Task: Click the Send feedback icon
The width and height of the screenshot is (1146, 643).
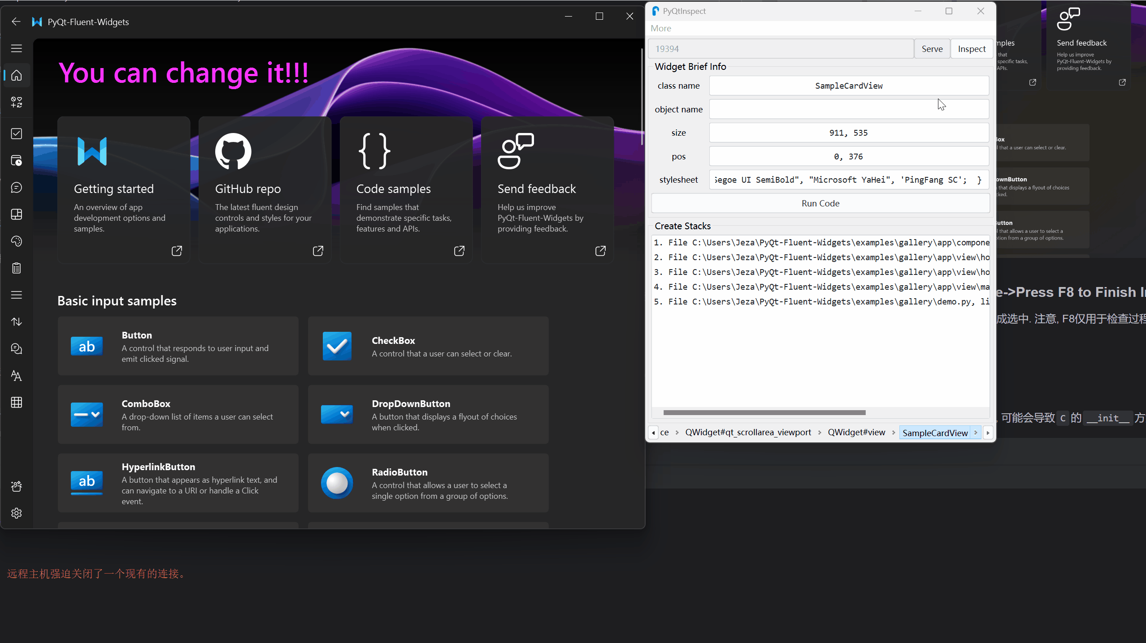Action: coord(516,150)
